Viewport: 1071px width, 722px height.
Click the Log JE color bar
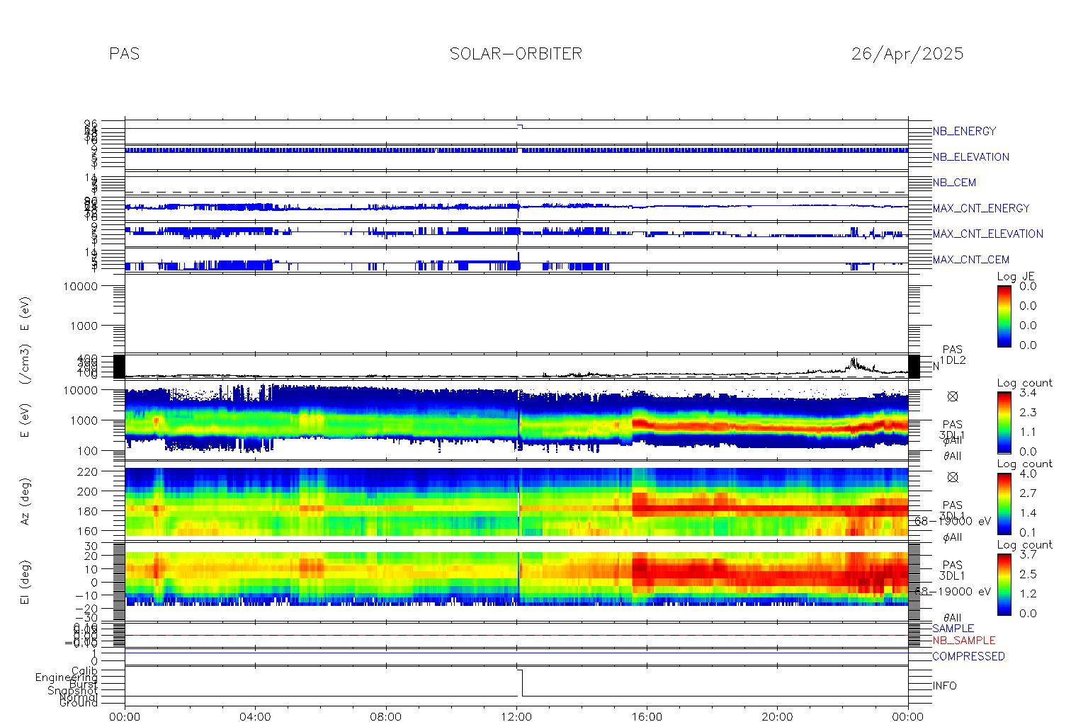coord(1004,316)
